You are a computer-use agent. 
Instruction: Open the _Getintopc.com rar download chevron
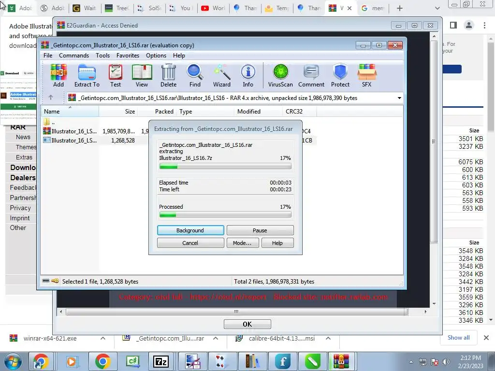click(216, 338)
